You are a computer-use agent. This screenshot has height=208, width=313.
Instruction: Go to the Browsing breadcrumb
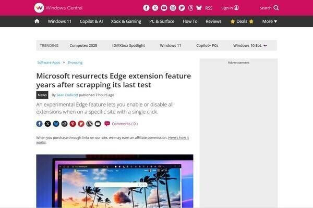75,62
